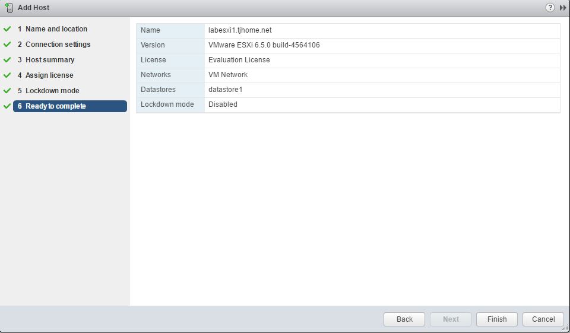This screenshot has width=570, height=333.
Task: Click the checkmark beside Name and location
Action: 7,28
